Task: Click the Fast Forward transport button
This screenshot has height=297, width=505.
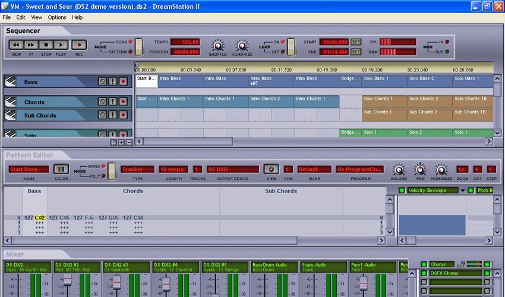Action: [31, 45]
